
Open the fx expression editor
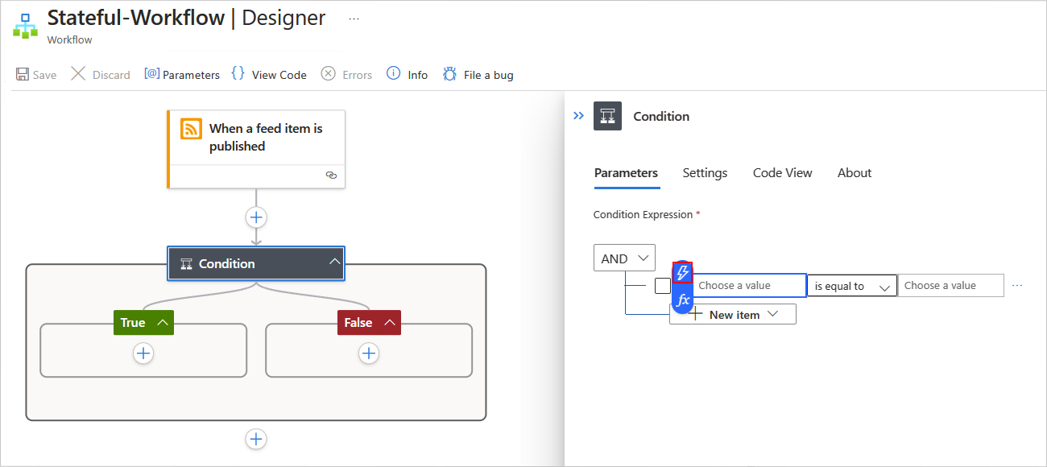click(682, 299)
